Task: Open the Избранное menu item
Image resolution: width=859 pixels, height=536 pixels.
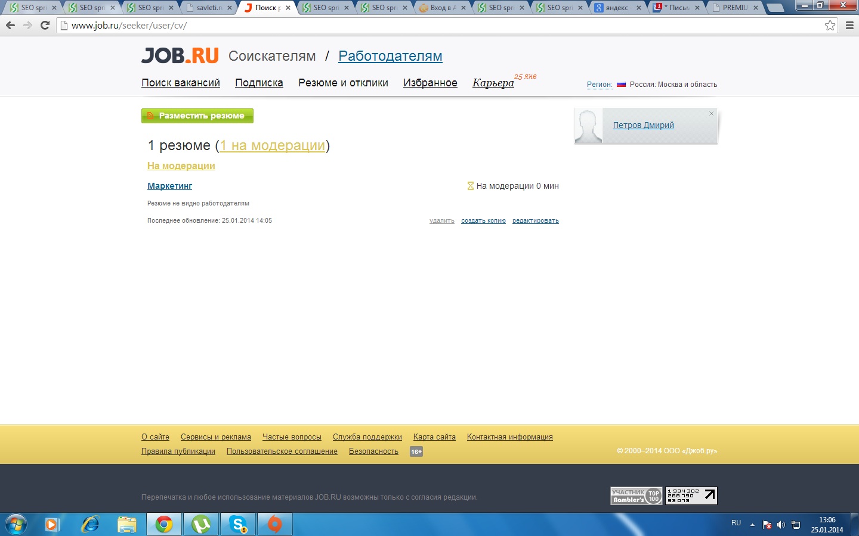Action: coord(430,83)
